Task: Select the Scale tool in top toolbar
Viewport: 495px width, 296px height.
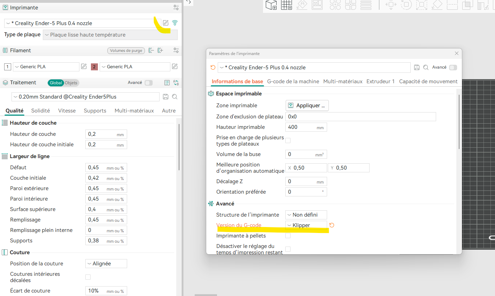Action: (x=421, y=5)
